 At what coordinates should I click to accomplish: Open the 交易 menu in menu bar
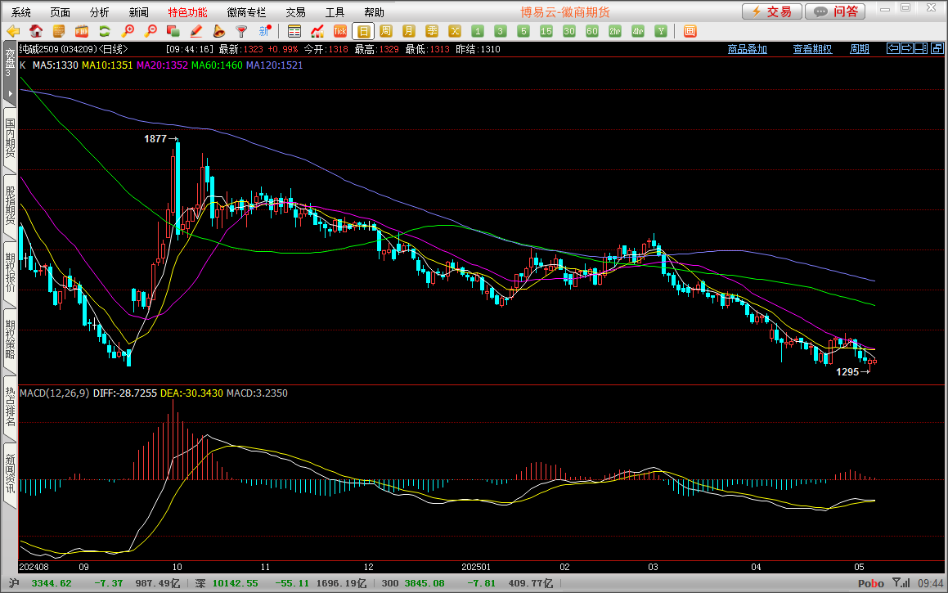click(x=295, y=12)
